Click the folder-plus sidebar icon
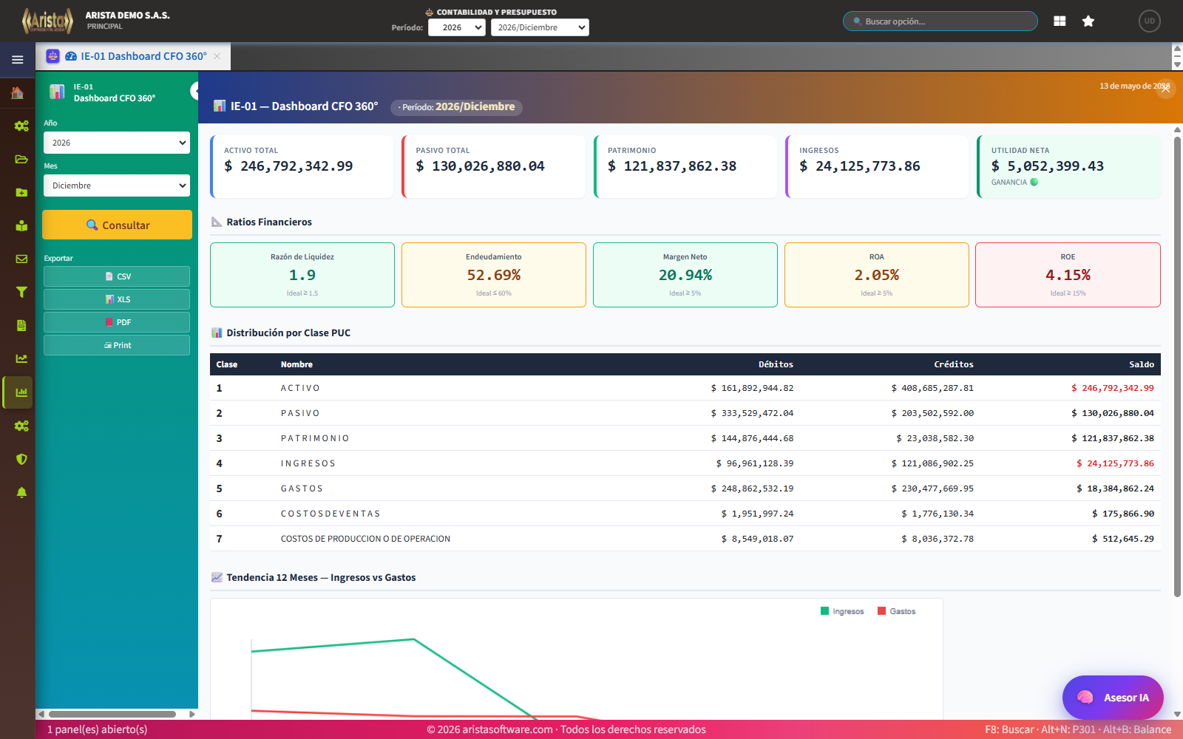This screenshot has width=1183, height=739. point(21,192)
